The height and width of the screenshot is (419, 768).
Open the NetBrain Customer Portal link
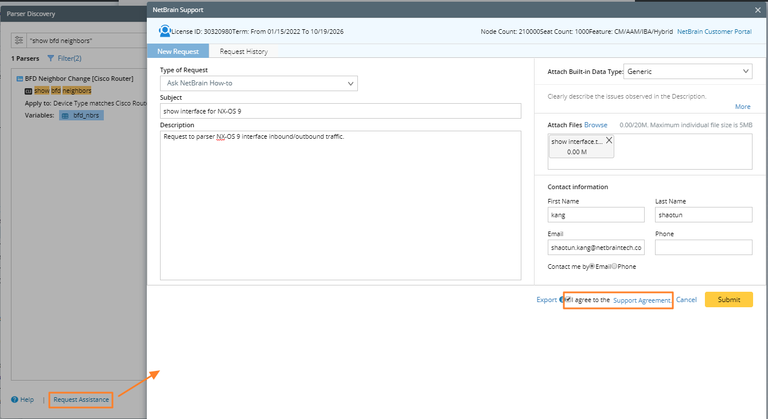click(x=714, y=32)
